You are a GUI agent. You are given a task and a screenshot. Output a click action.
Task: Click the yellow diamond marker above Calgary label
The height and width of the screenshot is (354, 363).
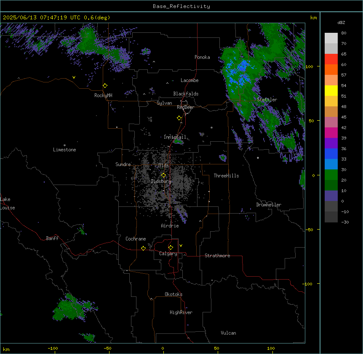[171, 248]
